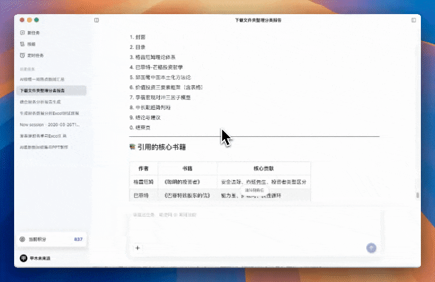
Task: Click list item 4. 巴菲特-芒格投资哲学
Action: 156,67
